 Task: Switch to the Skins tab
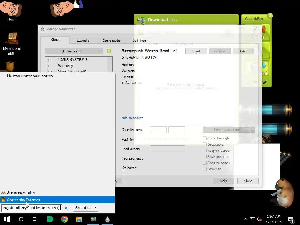coord(55,40)
